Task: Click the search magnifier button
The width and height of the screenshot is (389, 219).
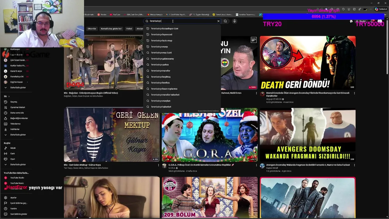Action: coord(225,21)
